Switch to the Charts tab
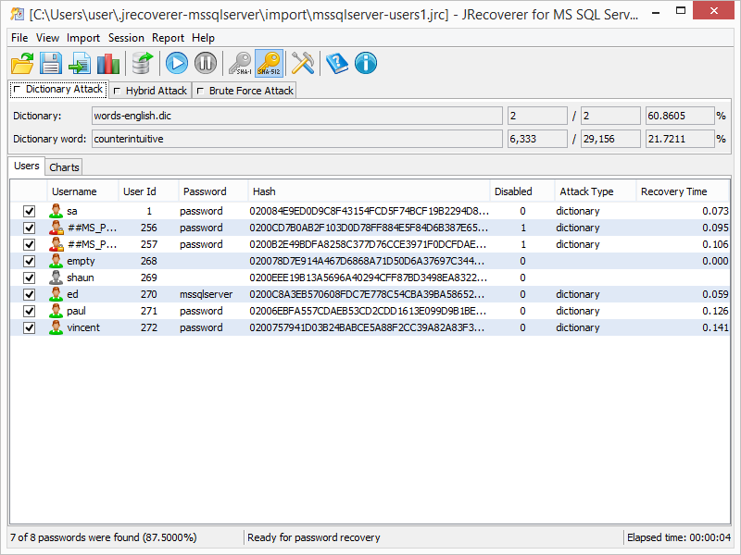 [x=64, y=167]
